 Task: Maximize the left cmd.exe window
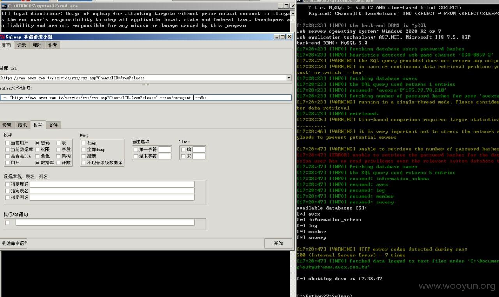(x=286, y=6)
